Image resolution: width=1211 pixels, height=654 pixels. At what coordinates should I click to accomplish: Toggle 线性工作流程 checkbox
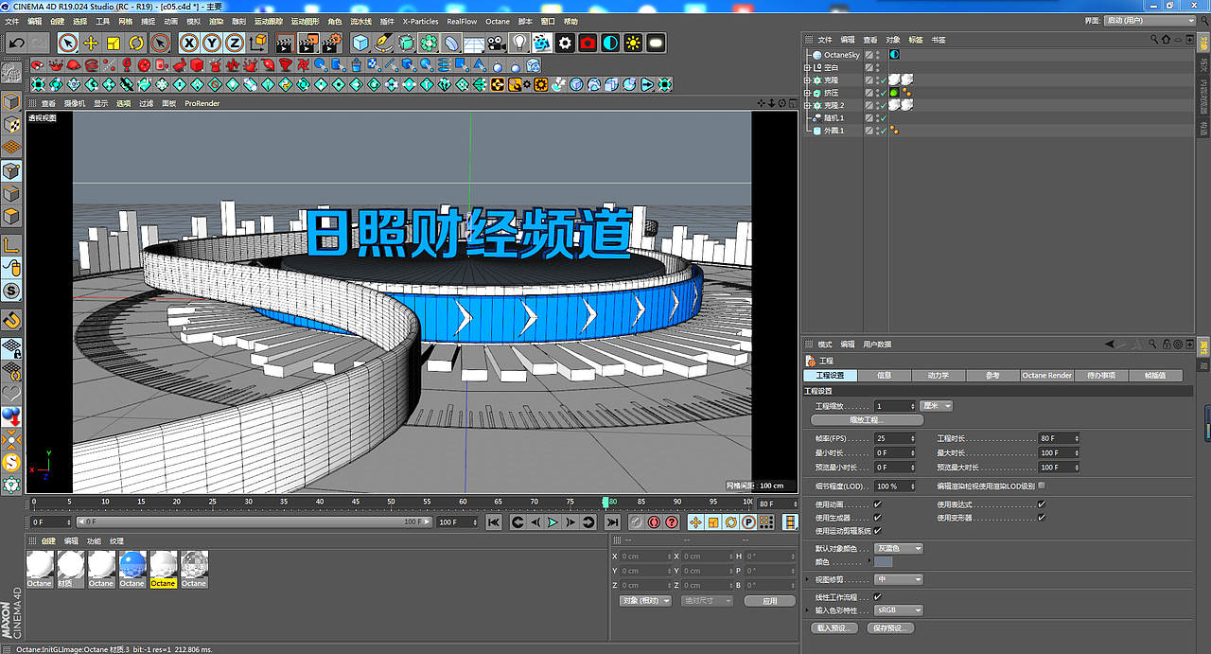point(878,597)
